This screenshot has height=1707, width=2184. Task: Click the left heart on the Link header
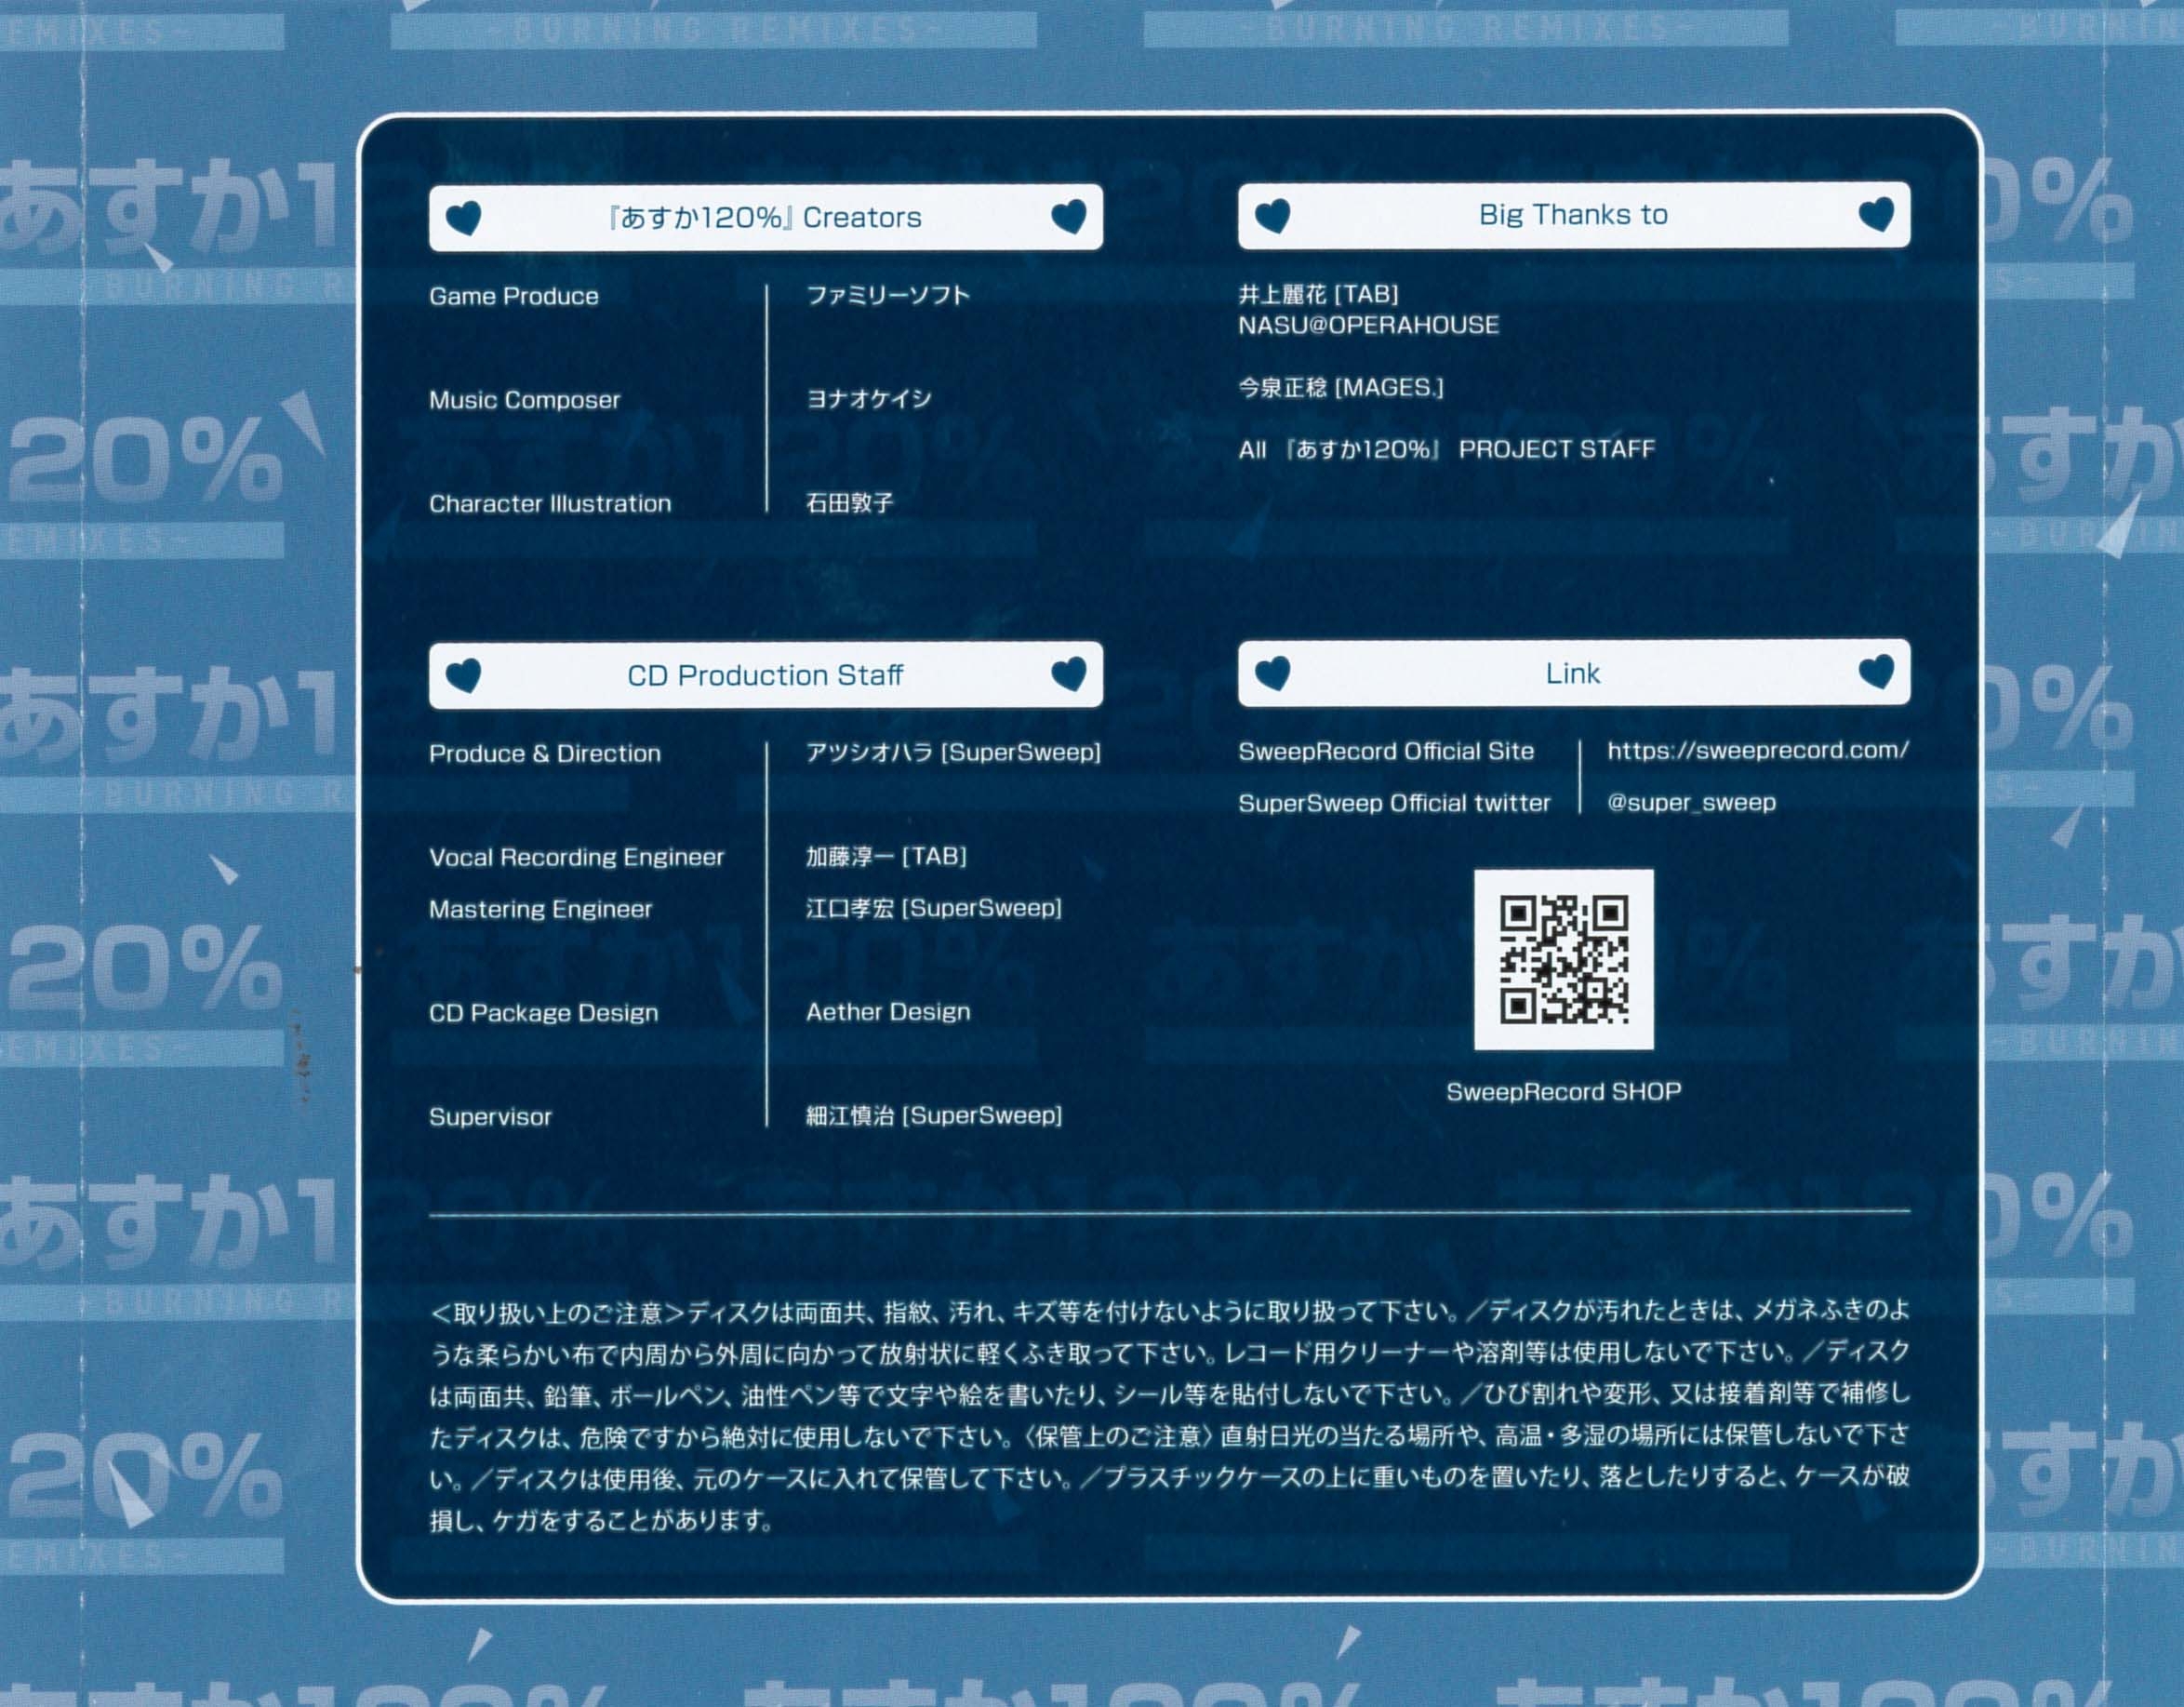(x=1272, y=673)
